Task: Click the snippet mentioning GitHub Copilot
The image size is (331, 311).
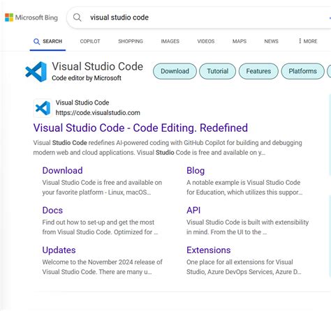Action: point(168,148)
